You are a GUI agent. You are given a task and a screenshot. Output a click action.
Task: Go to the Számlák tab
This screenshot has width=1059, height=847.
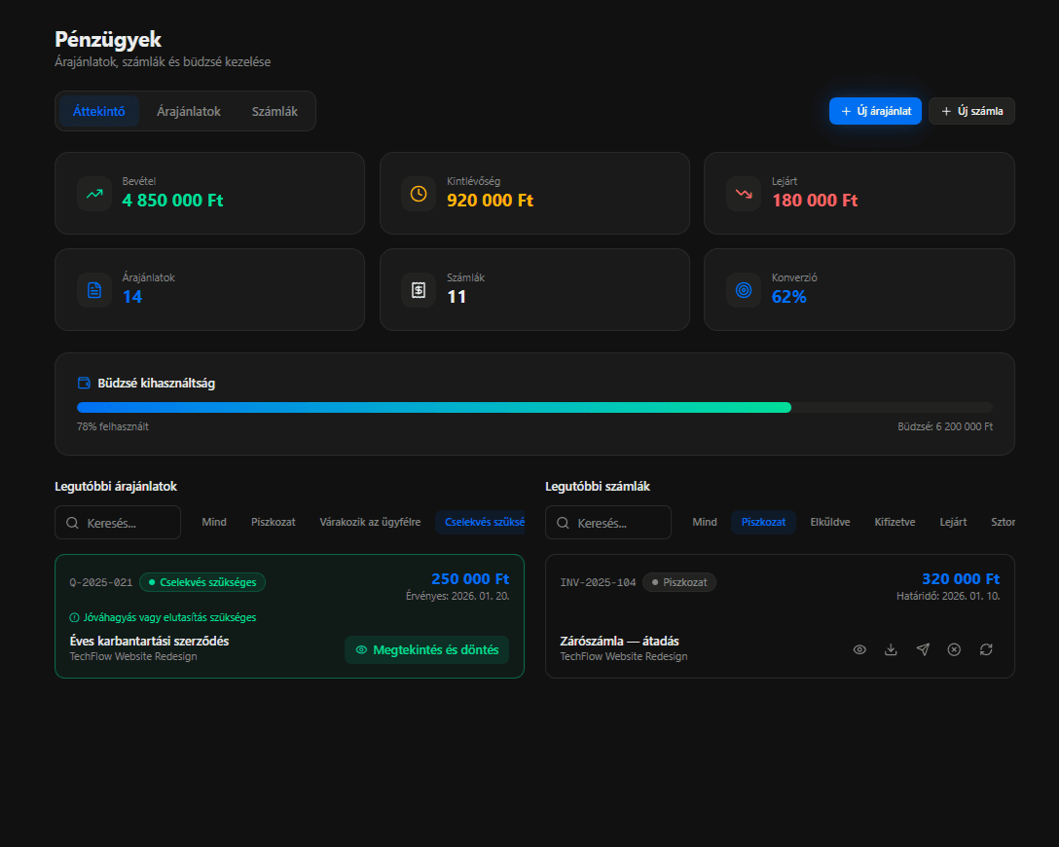click(x=274, y=111)
